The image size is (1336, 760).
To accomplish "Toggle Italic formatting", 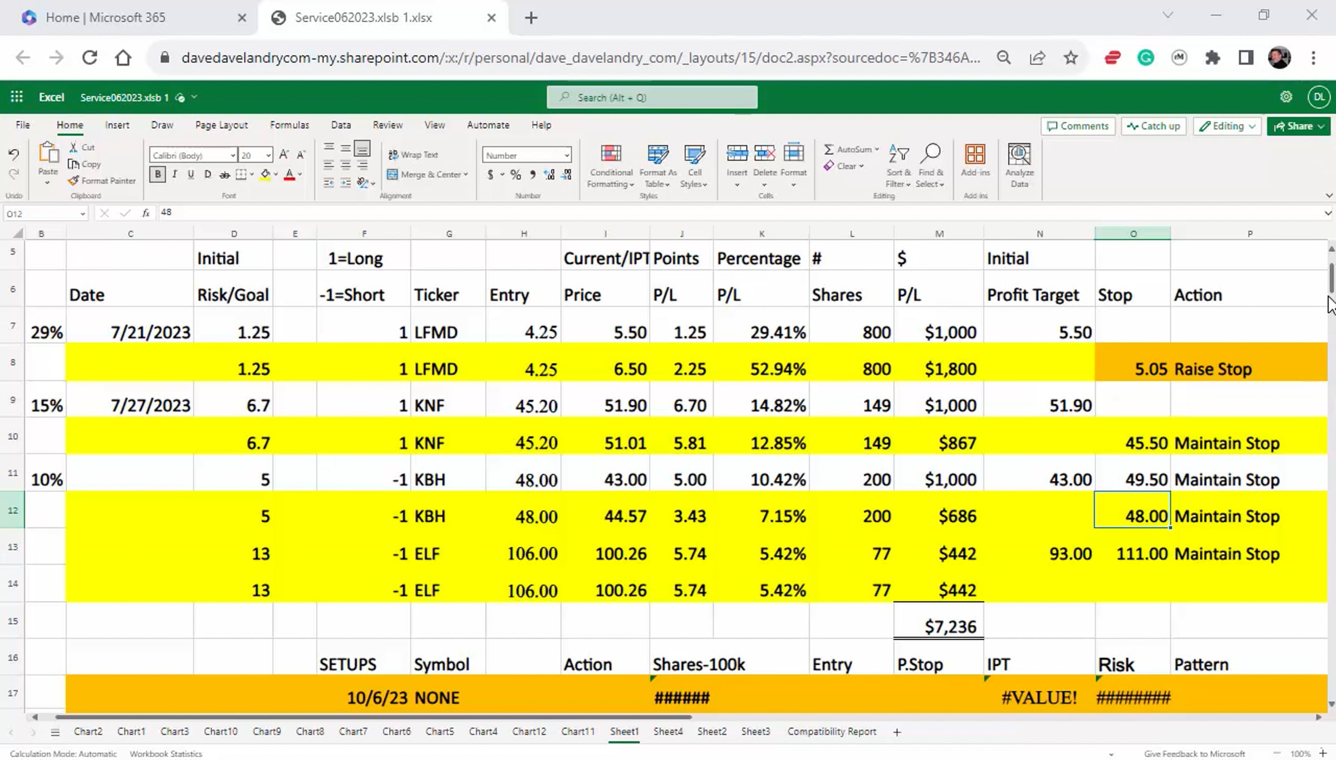I will pos(175,174).
